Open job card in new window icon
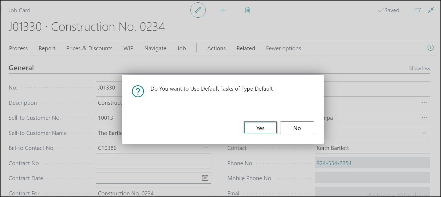The height and width of the screenshot is (197, 441). click(x=418, y=10)
